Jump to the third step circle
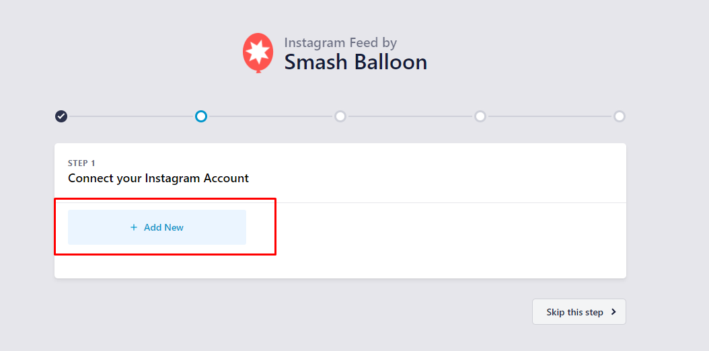 (x=340, y=116)
